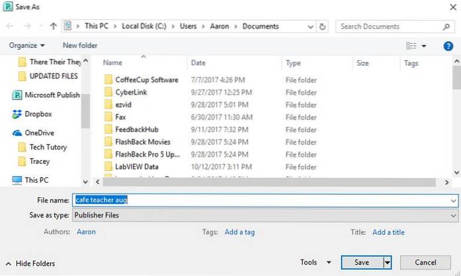Click the search magnifier icon
This screenshot has height=276, width=461.
[446, 27]
